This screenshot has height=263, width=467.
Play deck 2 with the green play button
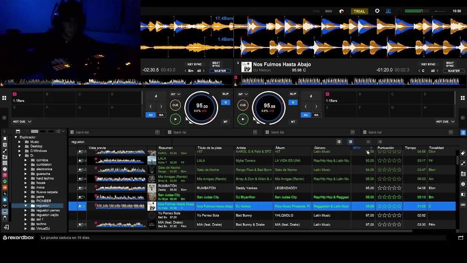point(243,119)
